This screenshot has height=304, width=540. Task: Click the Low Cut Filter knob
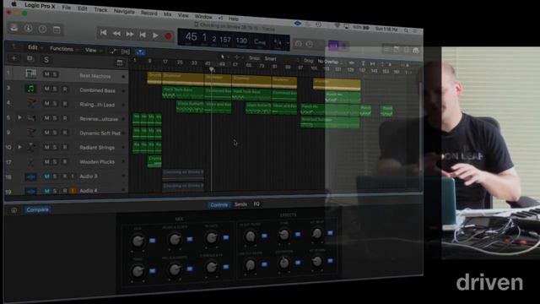pyautogui.click(x=251, y=264)
